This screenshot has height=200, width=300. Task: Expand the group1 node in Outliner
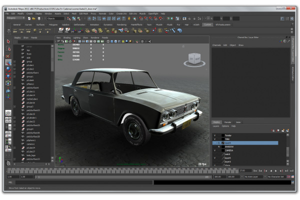pyautogui.click(x=14, y=76)
